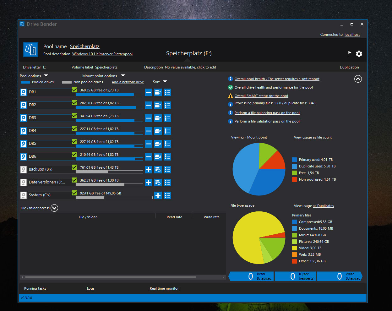
Task: Collapse the File / folder access section
Action: point(54,208)
